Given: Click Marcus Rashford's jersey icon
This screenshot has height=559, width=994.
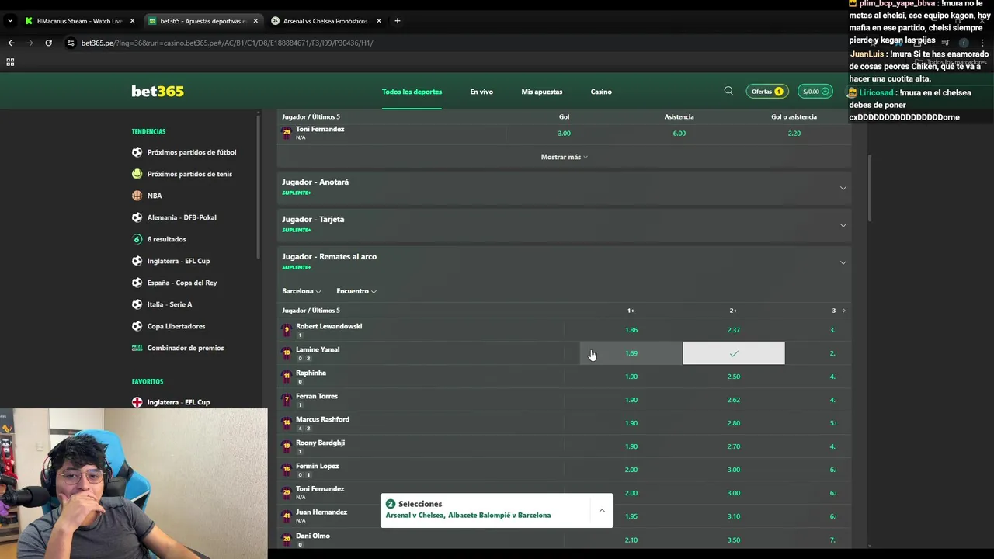Looking at the screenshot, I should point(287,423).
